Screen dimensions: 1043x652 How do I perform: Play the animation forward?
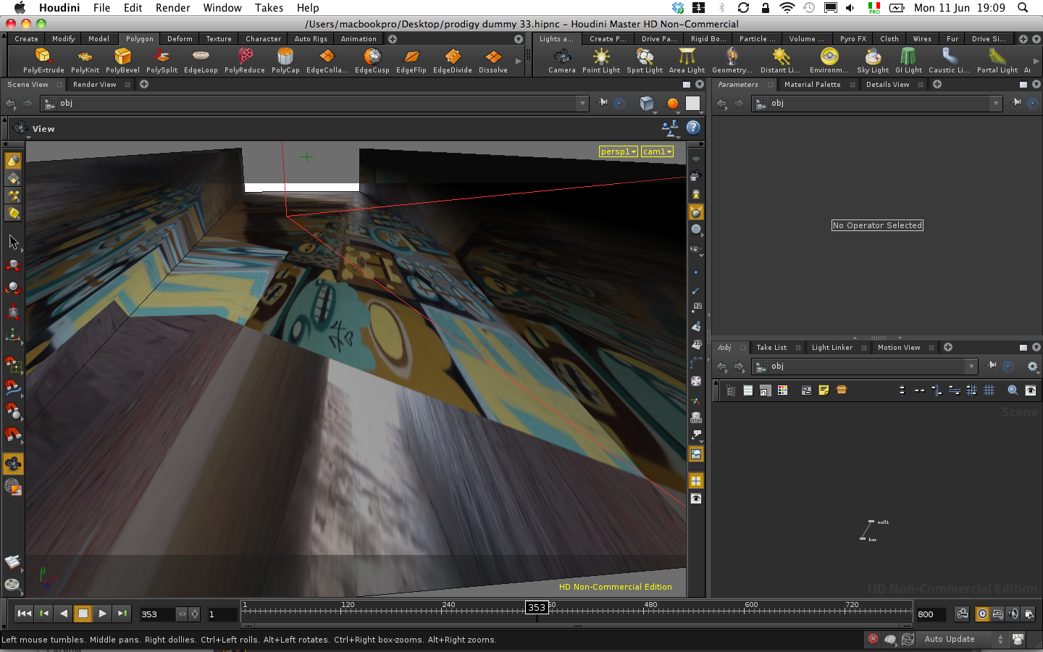coord(102,614)
